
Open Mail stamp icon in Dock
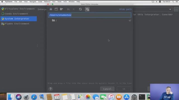[x=42, y=97]
